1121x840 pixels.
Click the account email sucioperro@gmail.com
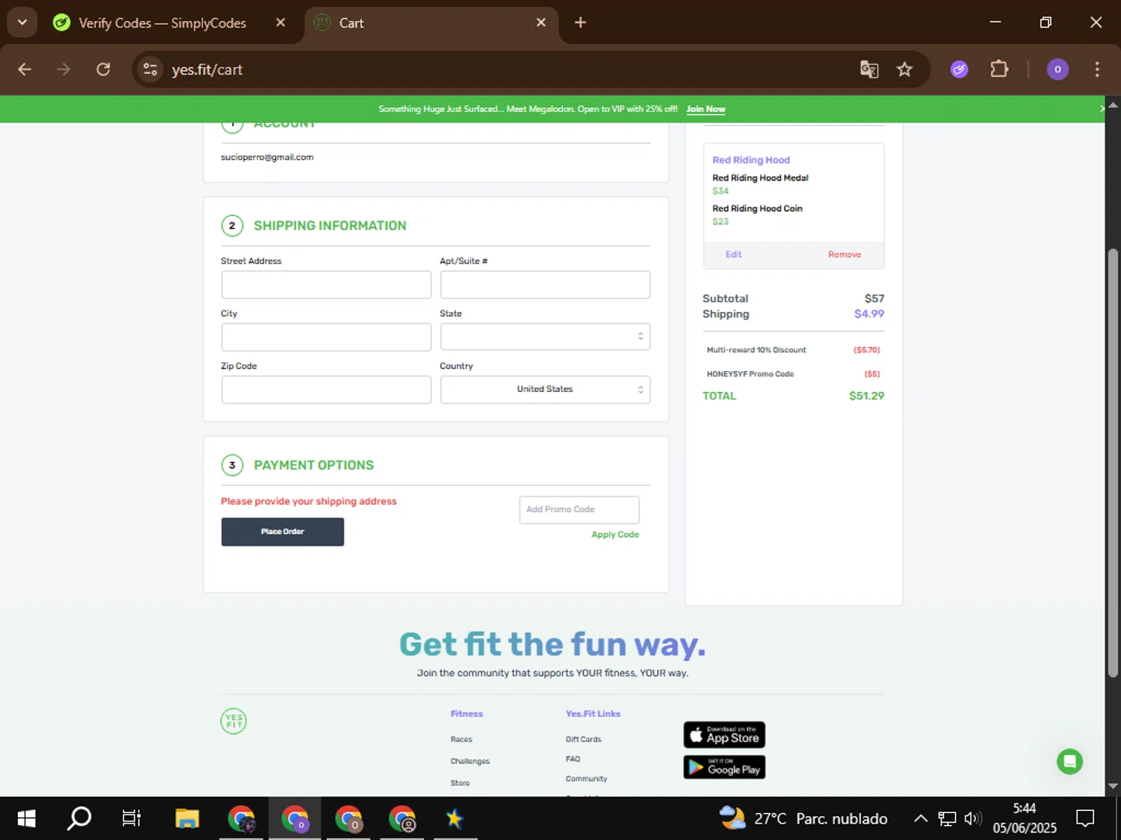click(267, 158)
